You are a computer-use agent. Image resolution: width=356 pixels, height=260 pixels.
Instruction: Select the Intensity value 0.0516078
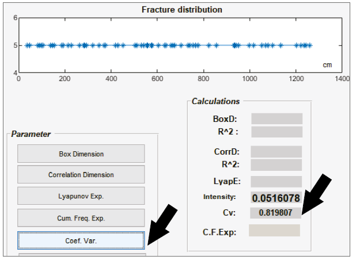point(277,198)
